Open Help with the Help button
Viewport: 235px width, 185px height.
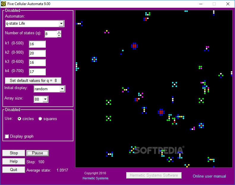[14, 161]
